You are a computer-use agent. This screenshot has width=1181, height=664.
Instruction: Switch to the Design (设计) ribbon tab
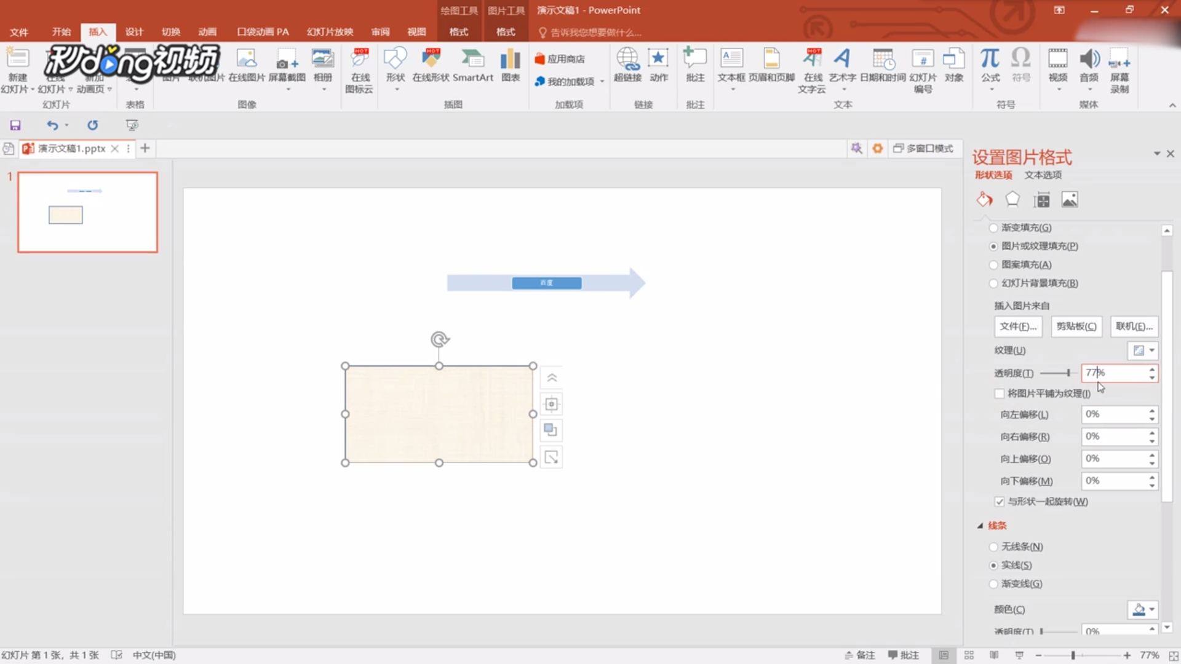pos(134,32)
